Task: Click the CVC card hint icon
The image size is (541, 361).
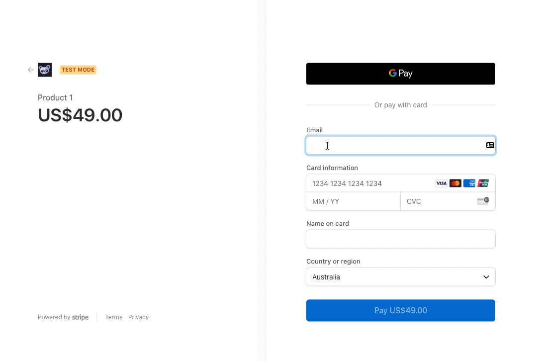Action: [x=483, y=201]
